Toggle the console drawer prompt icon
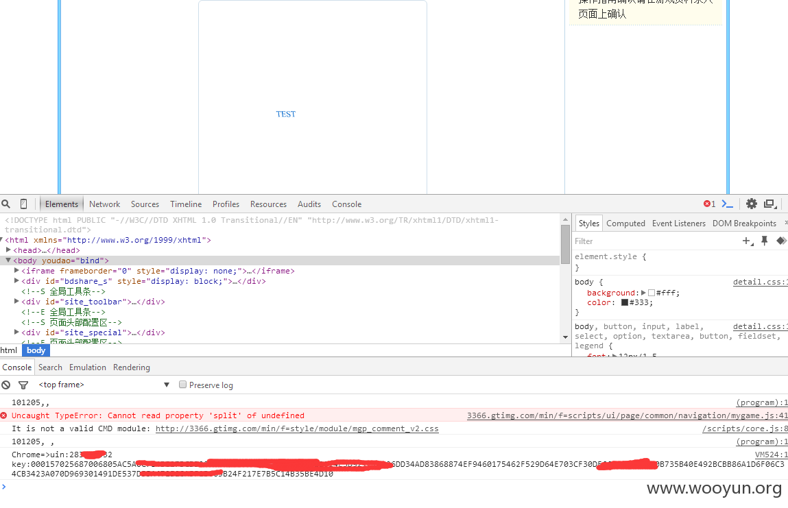 point(727,204)
